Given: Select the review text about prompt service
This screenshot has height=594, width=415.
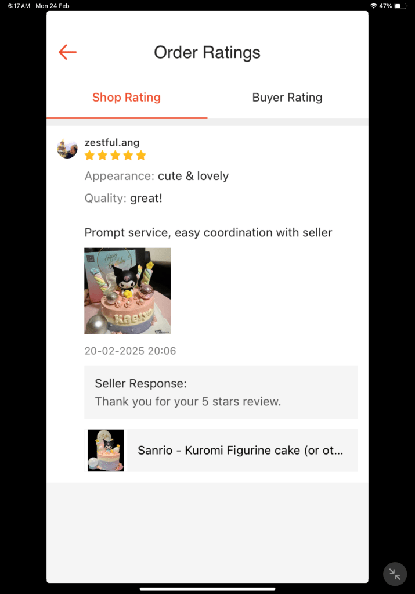Looking at the screenshot, I should (208, 232).
